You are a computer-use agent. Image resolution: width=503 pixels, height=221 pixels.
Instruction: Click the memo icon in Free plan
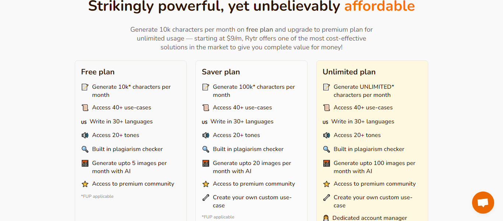pos(85,87)
